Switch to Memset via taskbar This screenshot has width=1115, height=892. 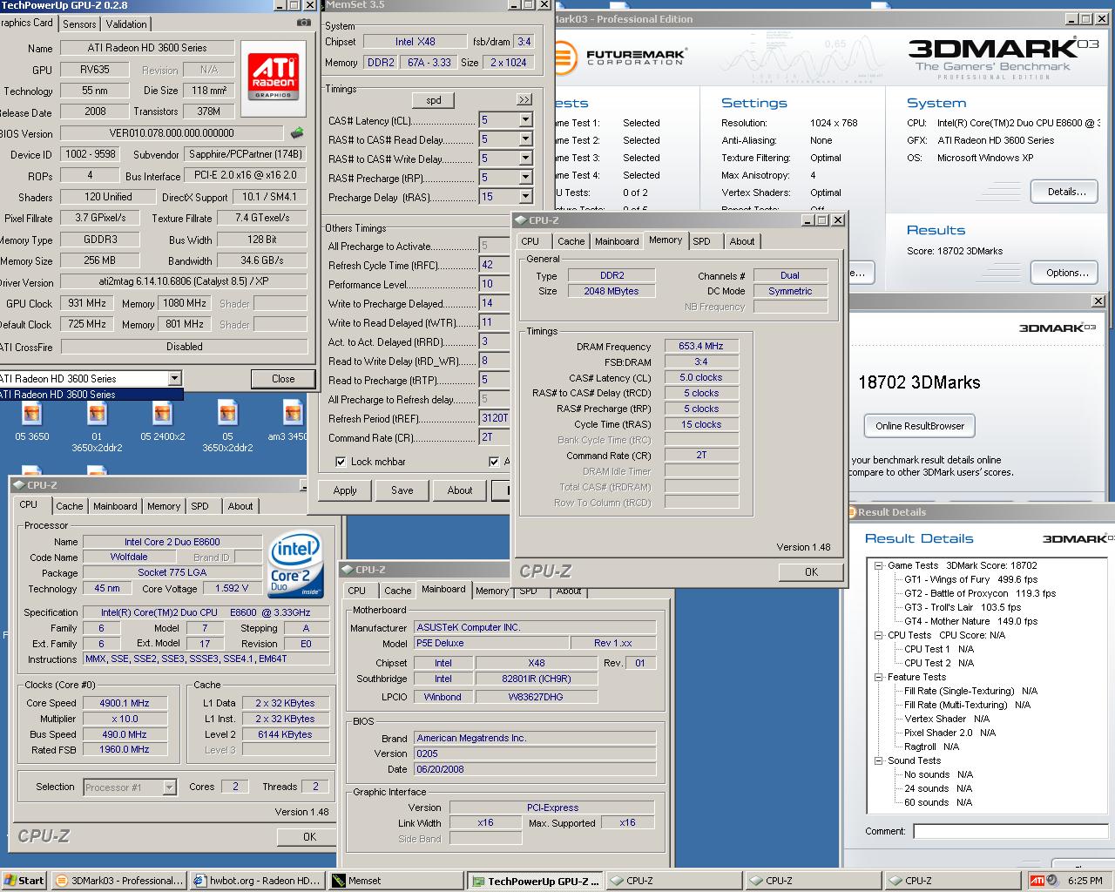click(395, 881)
